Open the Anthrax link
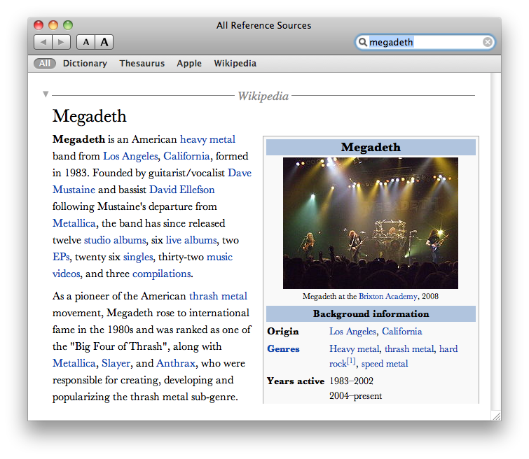Viewport: 529px width, 459px height. click(x=176, y=363)
